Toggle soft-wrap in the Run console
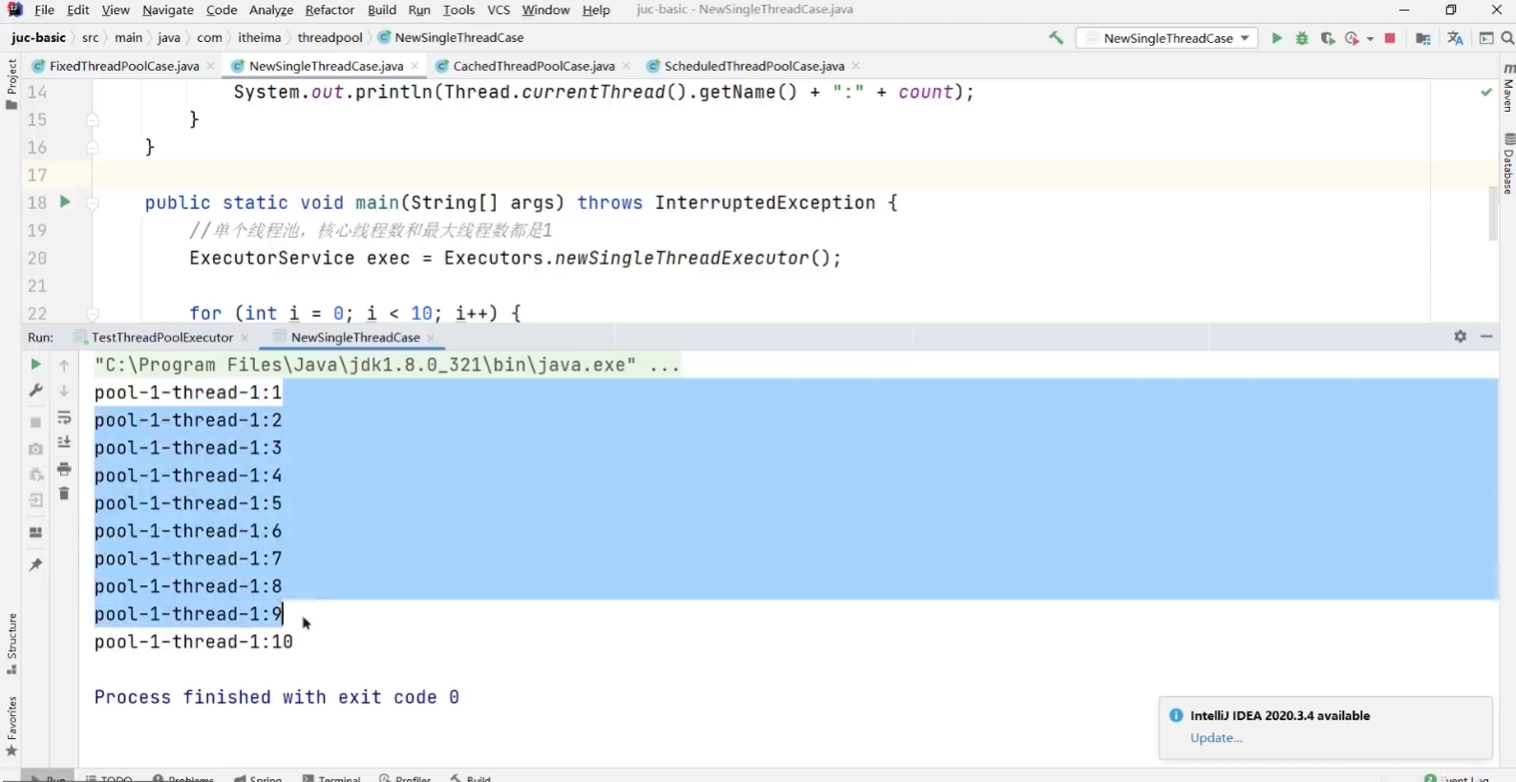1516x782 pixels. coord(64,418)
